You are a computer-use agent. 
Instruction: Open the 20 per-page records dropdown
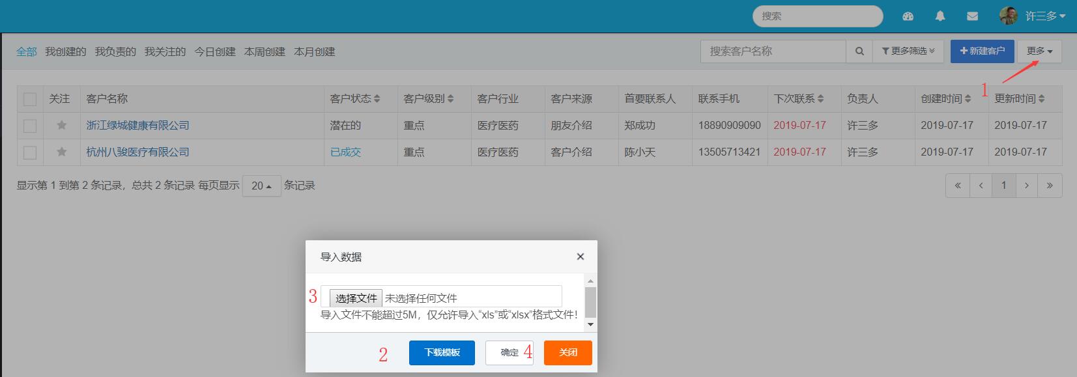click(261, 186)
